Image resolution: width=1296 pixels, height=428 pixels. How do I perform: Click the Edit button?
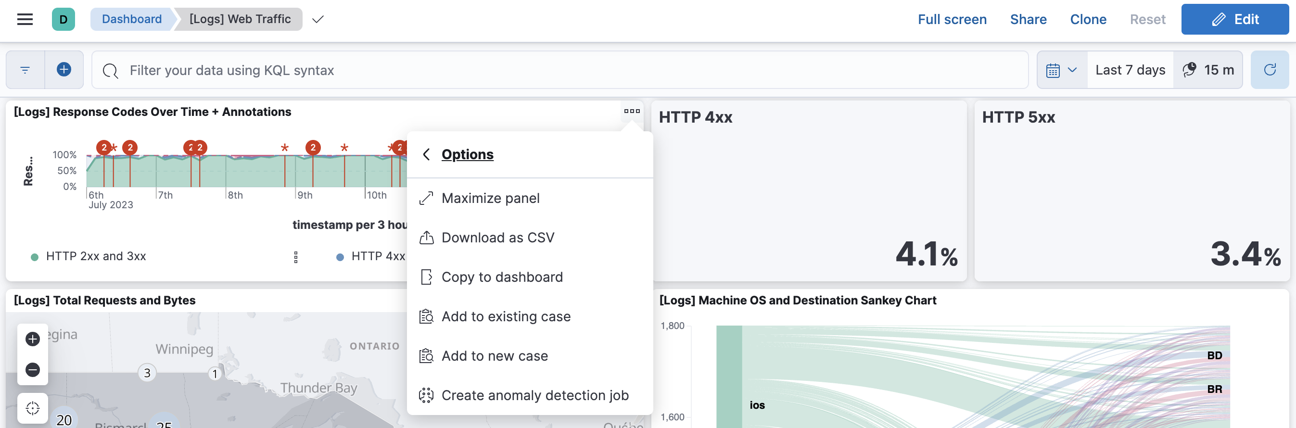1234,19
